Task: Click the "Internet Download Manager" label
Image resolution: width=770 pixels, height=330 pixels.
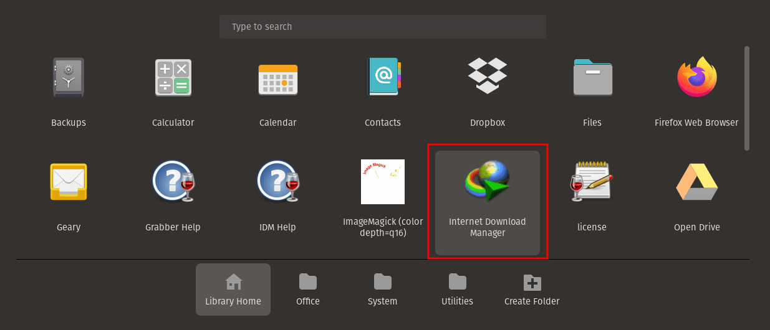Action: pos(488,227)
